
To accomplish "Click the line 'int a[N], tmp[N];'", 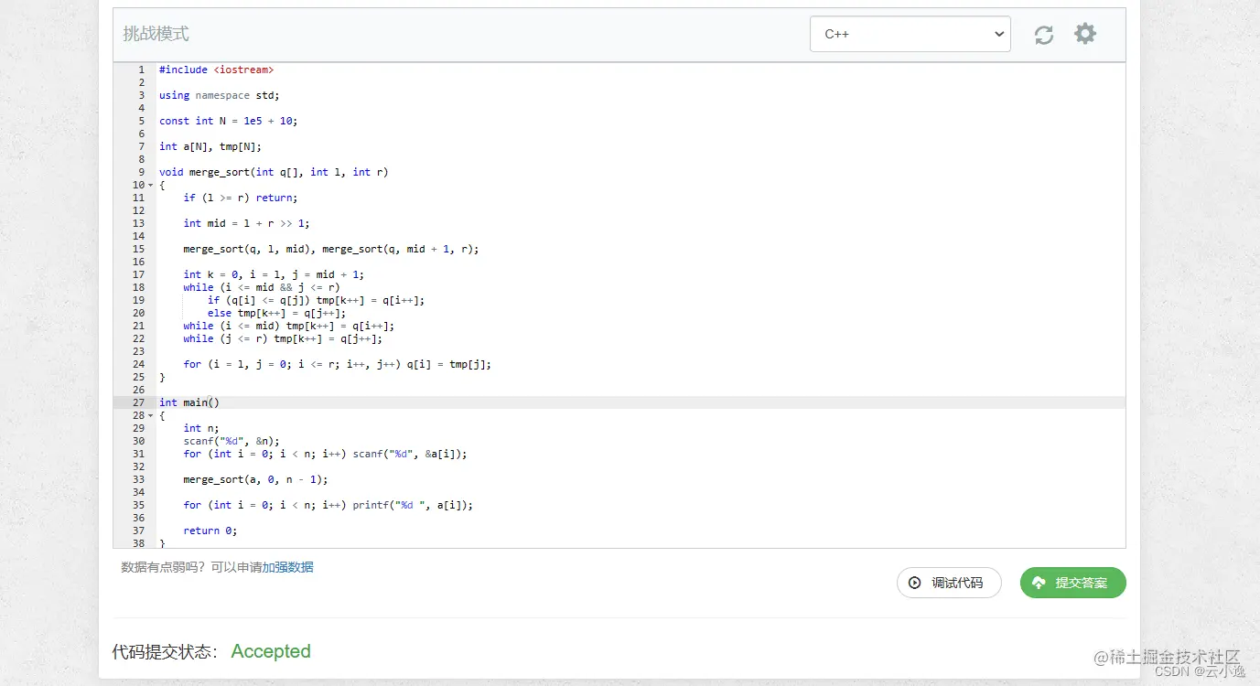I will 210,146.
